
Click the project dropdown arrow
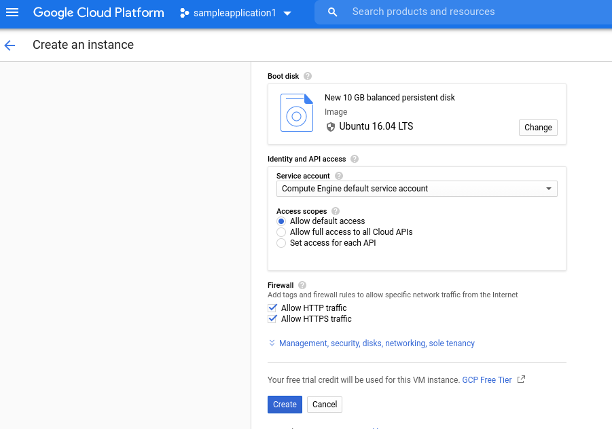(x=287, y=14)
